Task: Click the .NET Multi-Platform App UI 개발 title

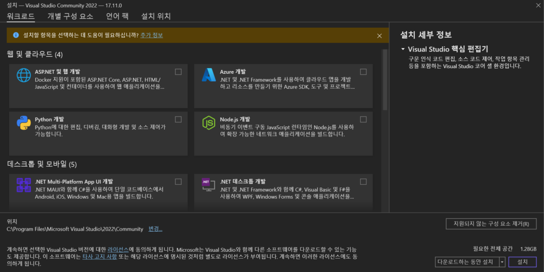Action: pyautogui.click(x=74, y=182)
